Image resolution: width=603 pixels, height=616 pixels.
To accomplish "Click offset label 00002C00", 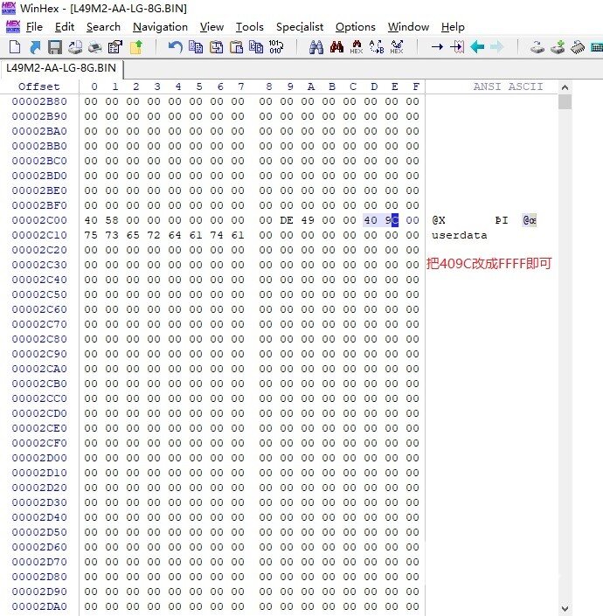I will tap(39, 220).
